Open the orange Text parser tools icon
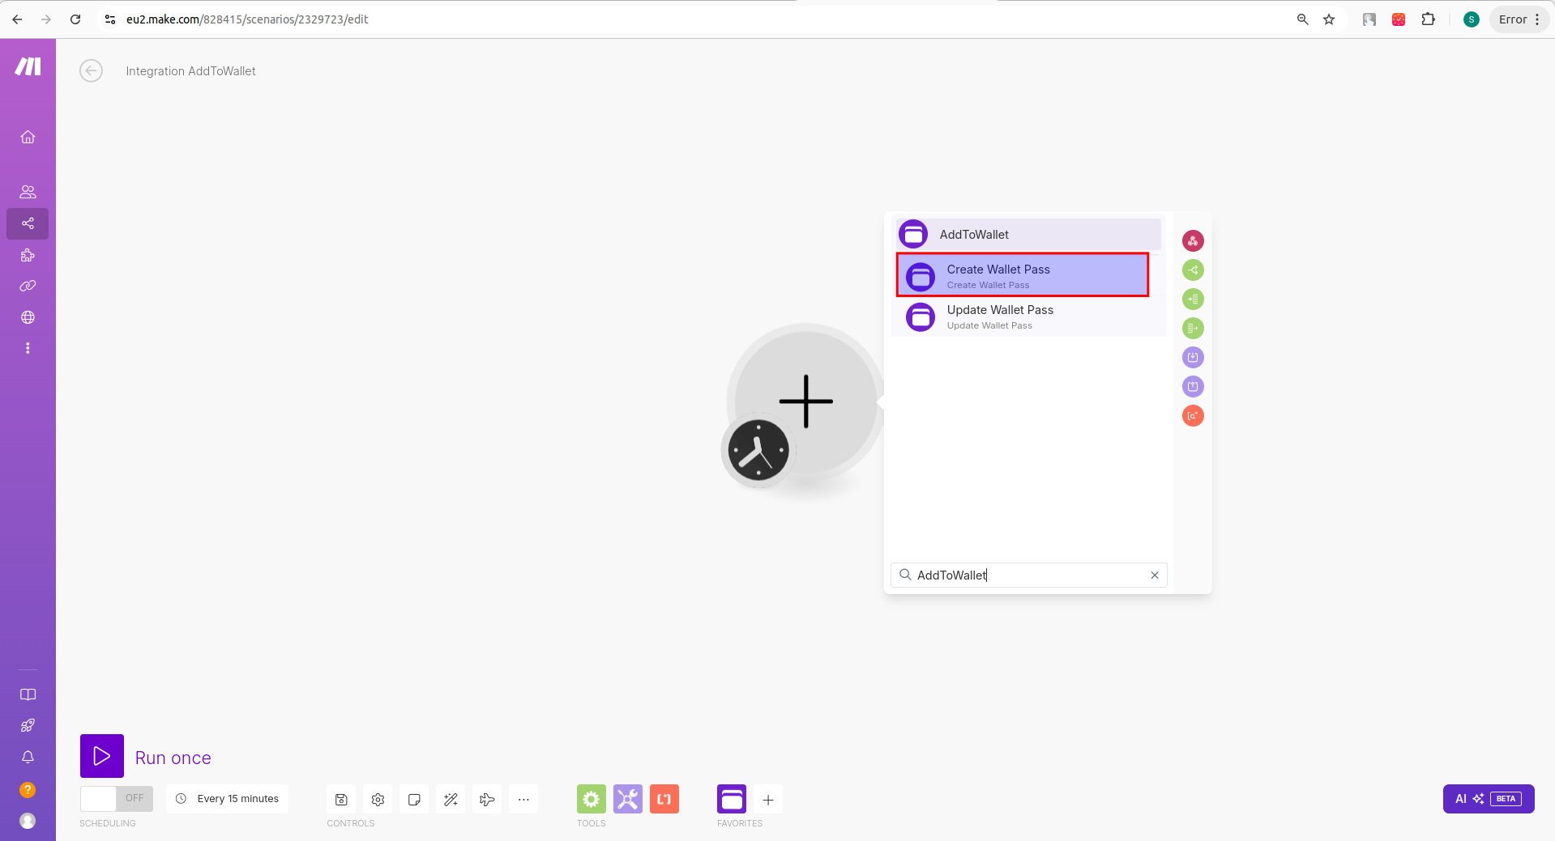Image resolution: width=1555 pixels, height=841 pixels. point(664,800)
